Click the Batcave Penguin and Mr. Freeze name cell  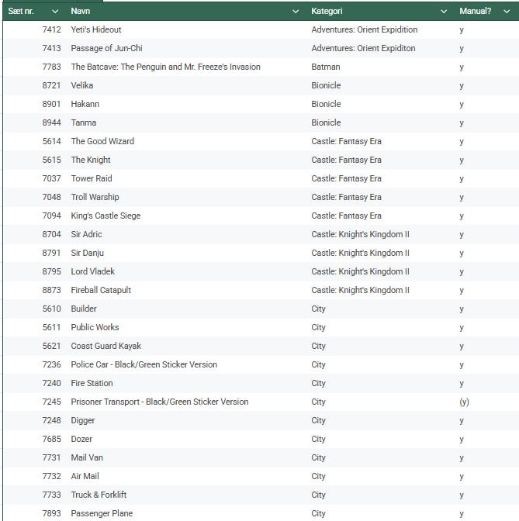click(187, 67)
